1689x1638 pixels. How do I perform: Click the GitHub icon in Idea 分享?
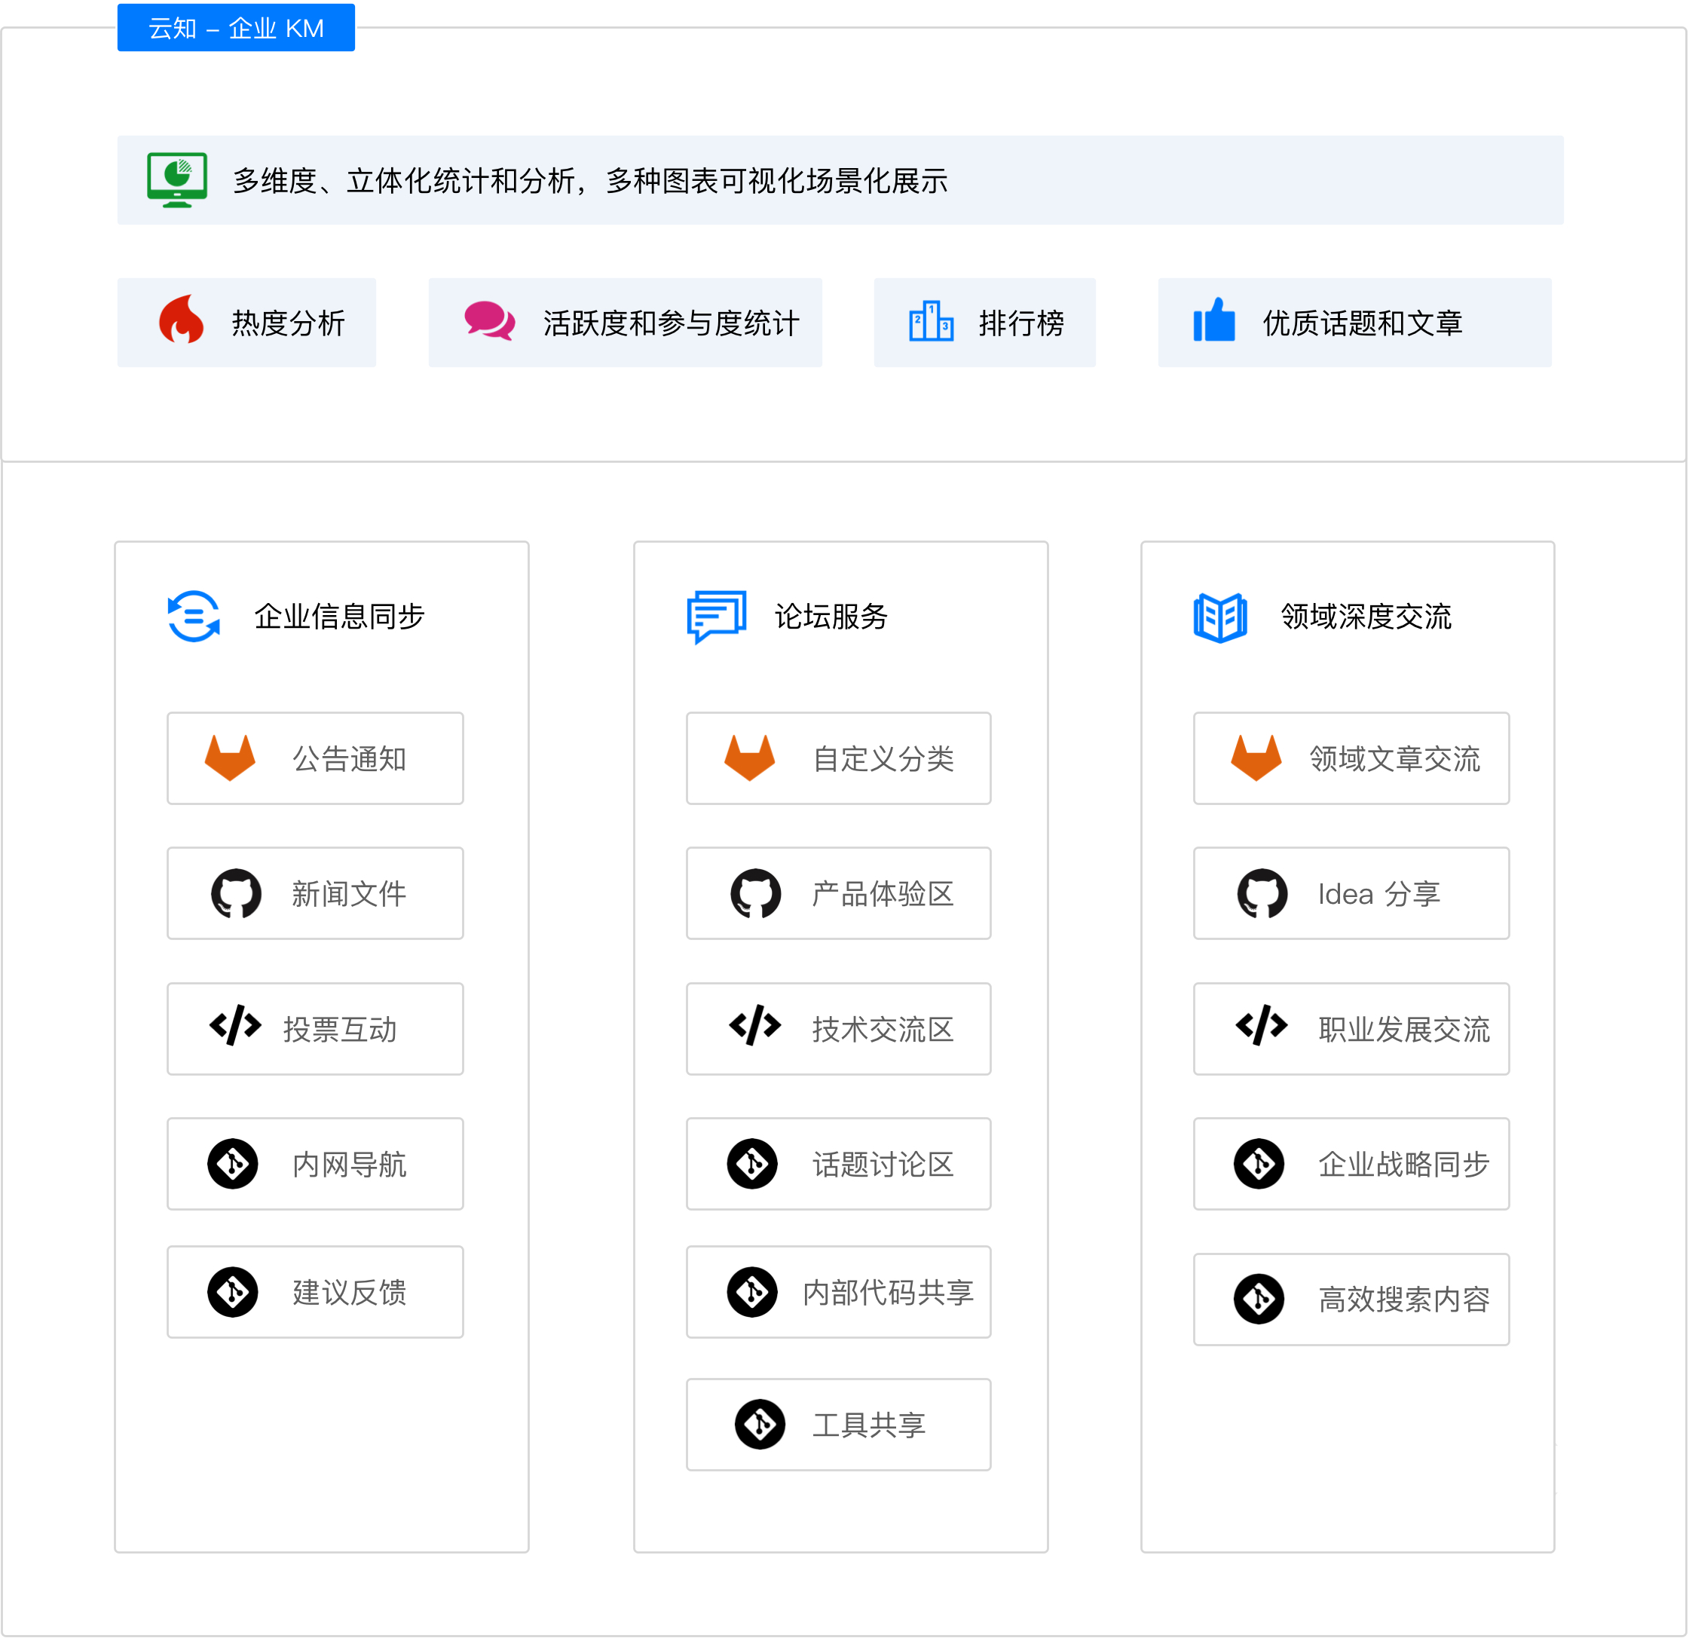(x=1262, y=893)
